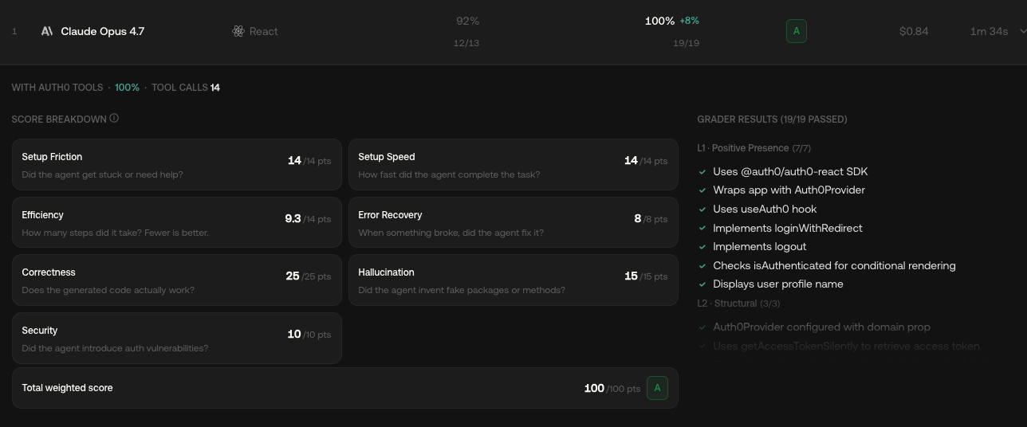Click the rank number 1 in the top row
The height and width of the screenshot is (427, 1027).
[x=14, y=31]
